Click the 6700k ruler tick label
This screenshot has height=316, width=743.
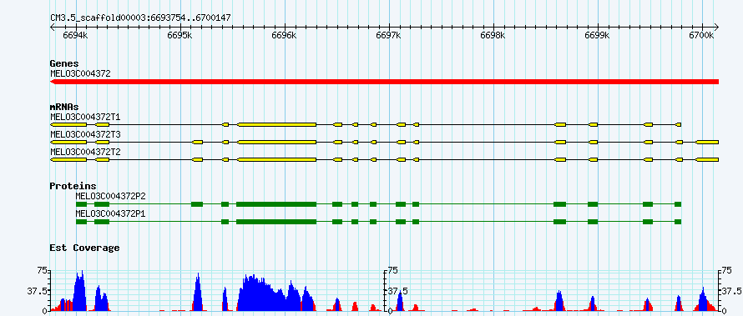coord(702,36)
